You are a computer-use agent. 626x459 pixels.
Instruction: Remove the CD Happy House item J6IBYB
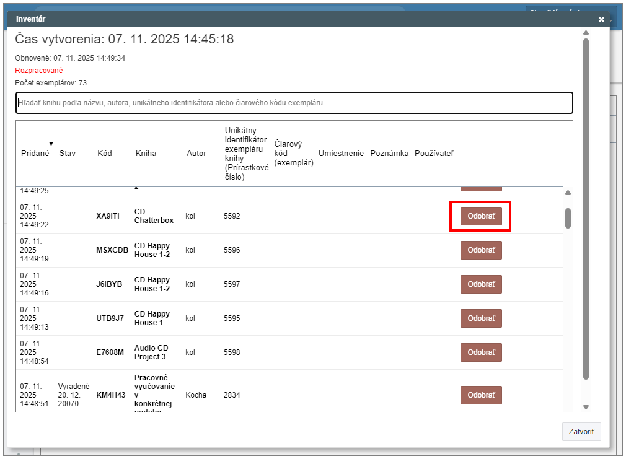[x=481, y=284]
